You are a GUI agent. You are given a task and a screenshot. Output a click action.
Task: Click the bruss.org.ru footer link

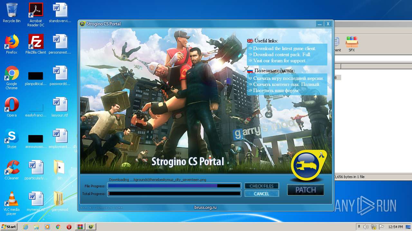[205, 208]
